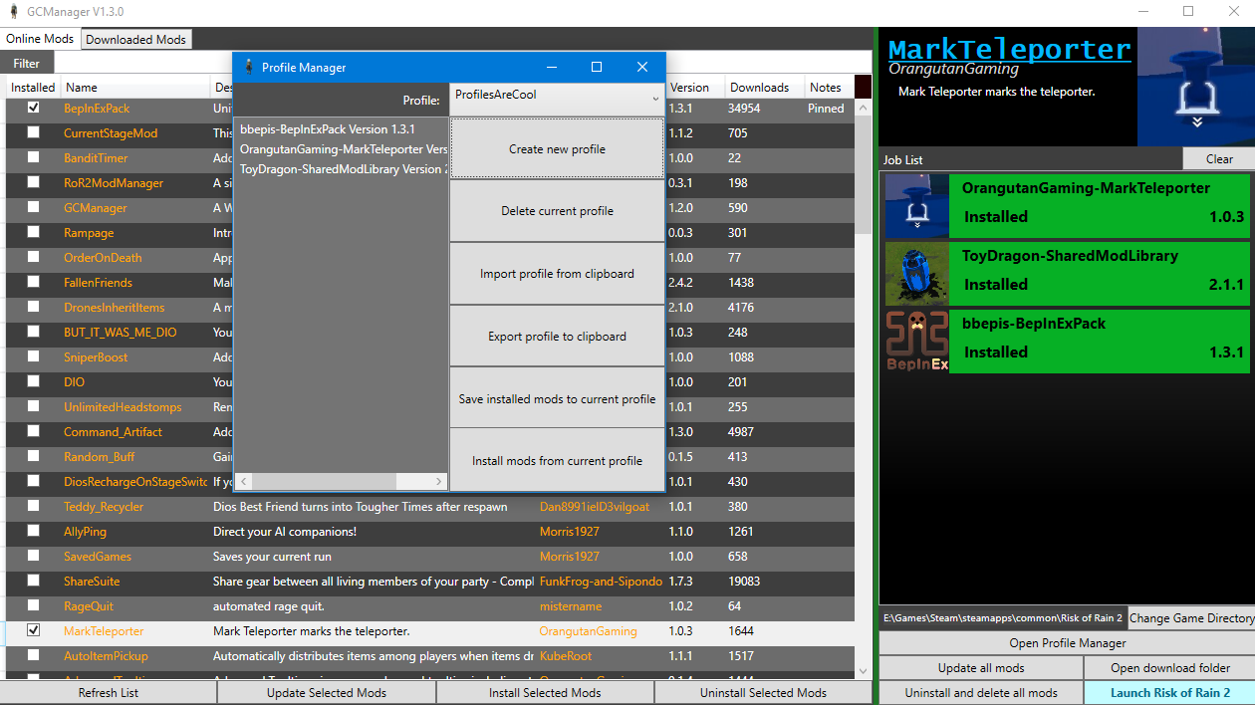The height and width of the screenshot is (705, 1255).
Task: Click Install Selected Mods button
Action: tap(545, 692)
